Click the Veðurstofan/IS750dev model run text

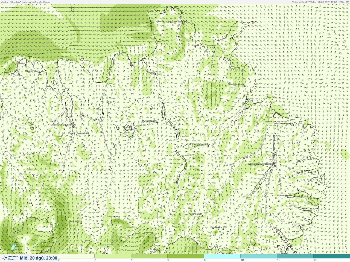point(320,2)
